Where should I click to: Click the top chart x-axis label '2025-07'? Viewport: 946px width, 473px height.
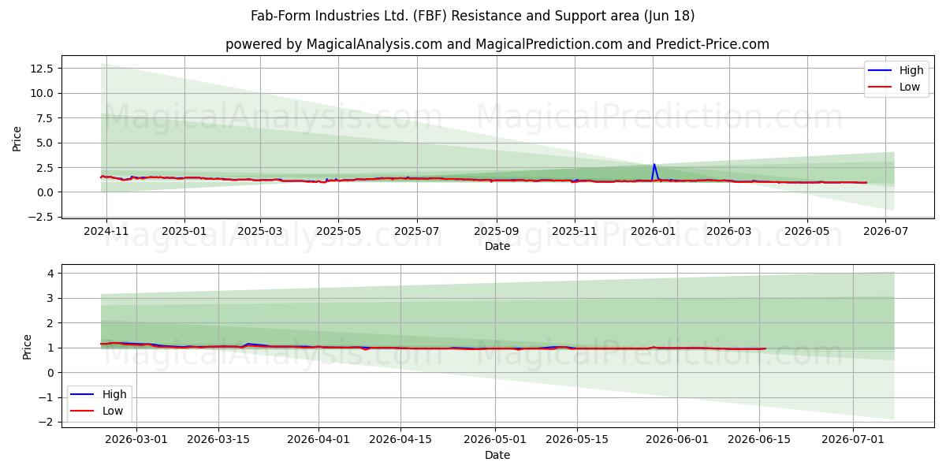416,232
